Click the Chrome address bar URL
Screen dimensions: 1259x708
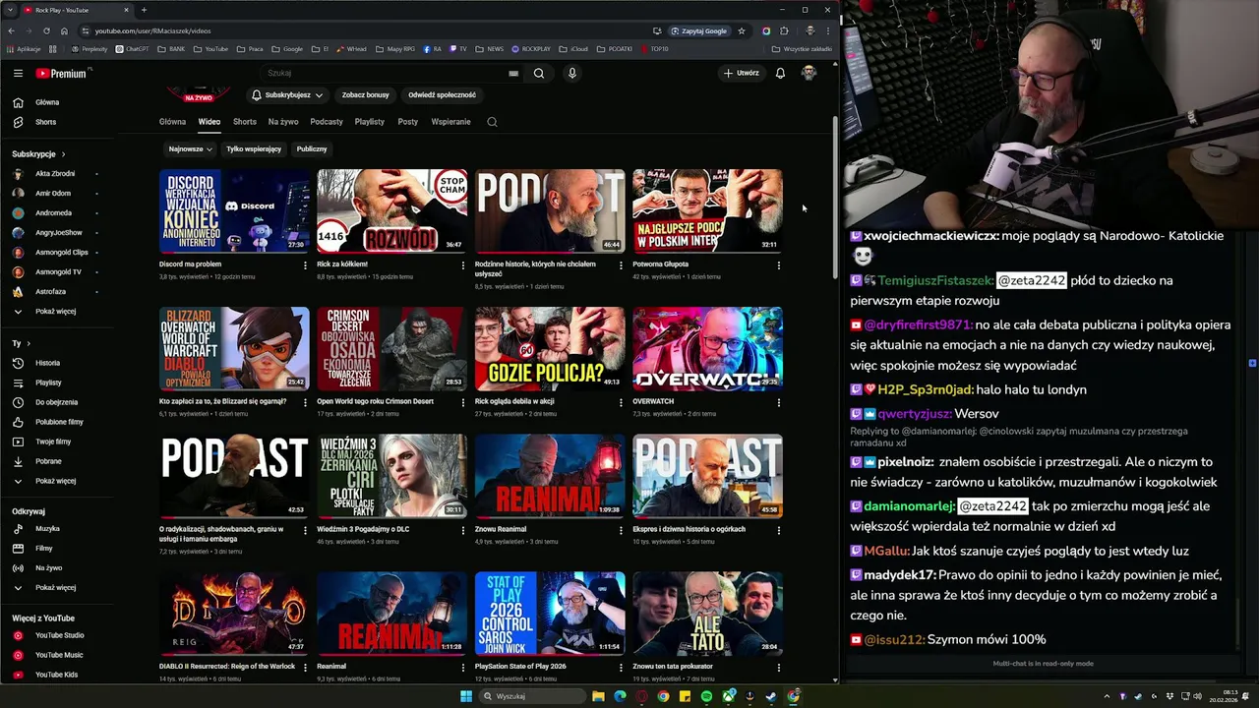pos(152,30)
